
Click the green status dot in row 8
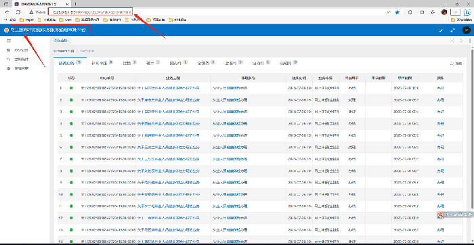tap(71, 171)
